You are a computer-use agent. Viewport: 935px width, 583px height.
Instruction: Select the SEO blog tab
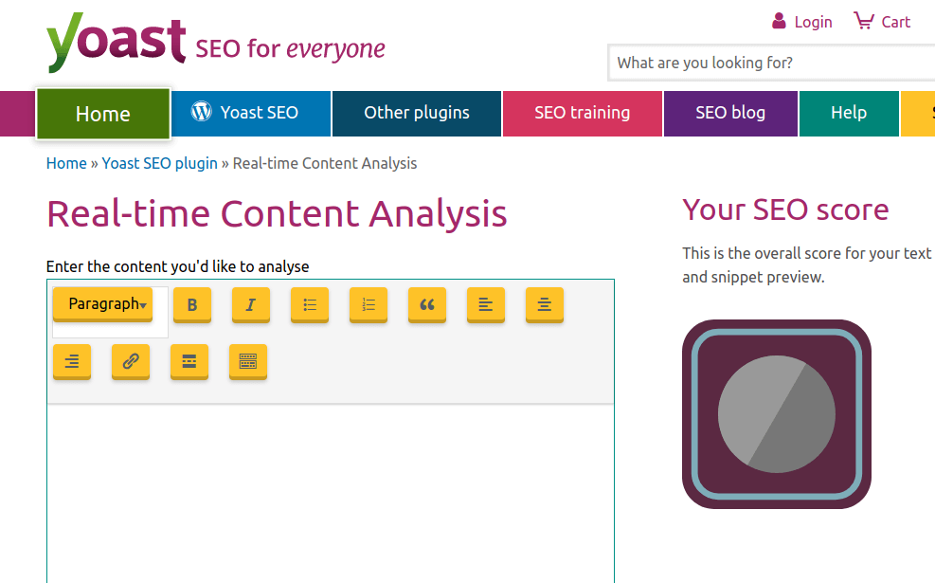(730, 114)
